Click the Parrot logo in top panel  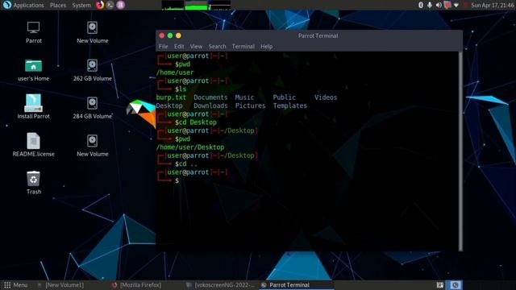coord(7,5)
